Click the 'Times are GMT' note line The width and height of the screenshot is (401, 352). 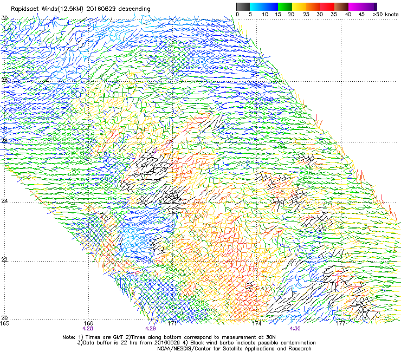(169, 337)
